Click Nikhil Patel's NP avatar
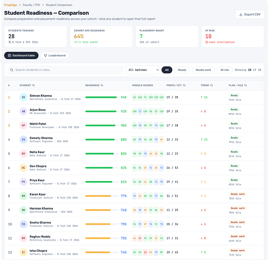Screen dimensions: 269x260 (23, 126)
